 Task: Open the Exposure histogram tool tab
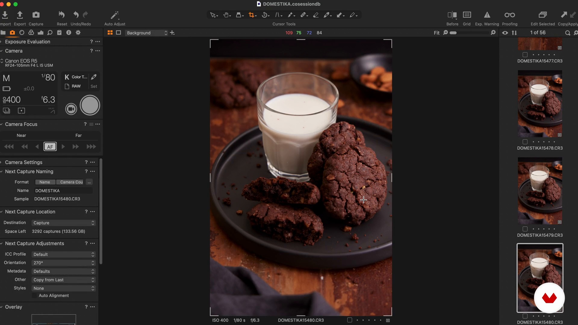point(40,32)
